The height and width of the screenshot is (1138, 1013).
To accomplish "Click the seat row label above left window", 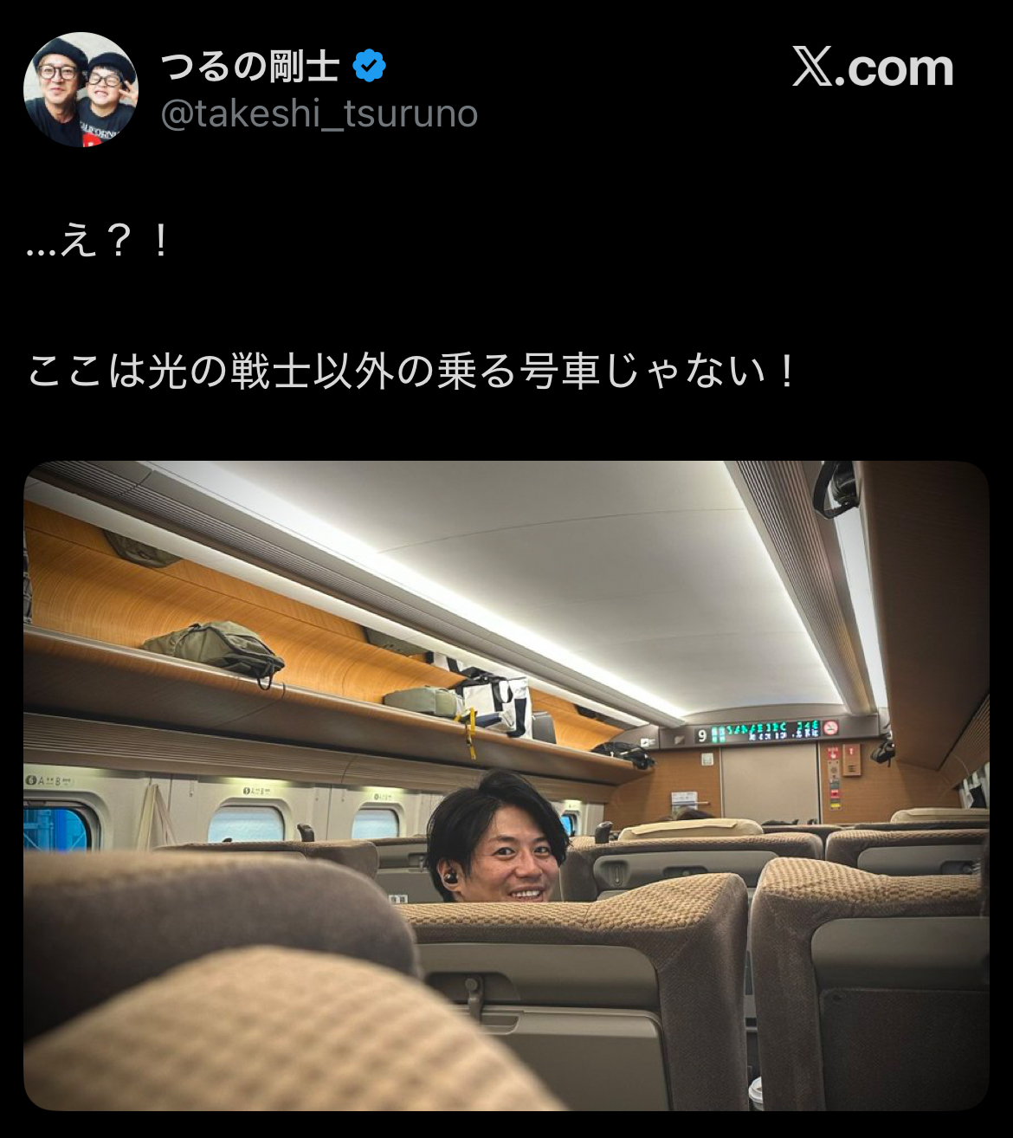I will [48, 780].
